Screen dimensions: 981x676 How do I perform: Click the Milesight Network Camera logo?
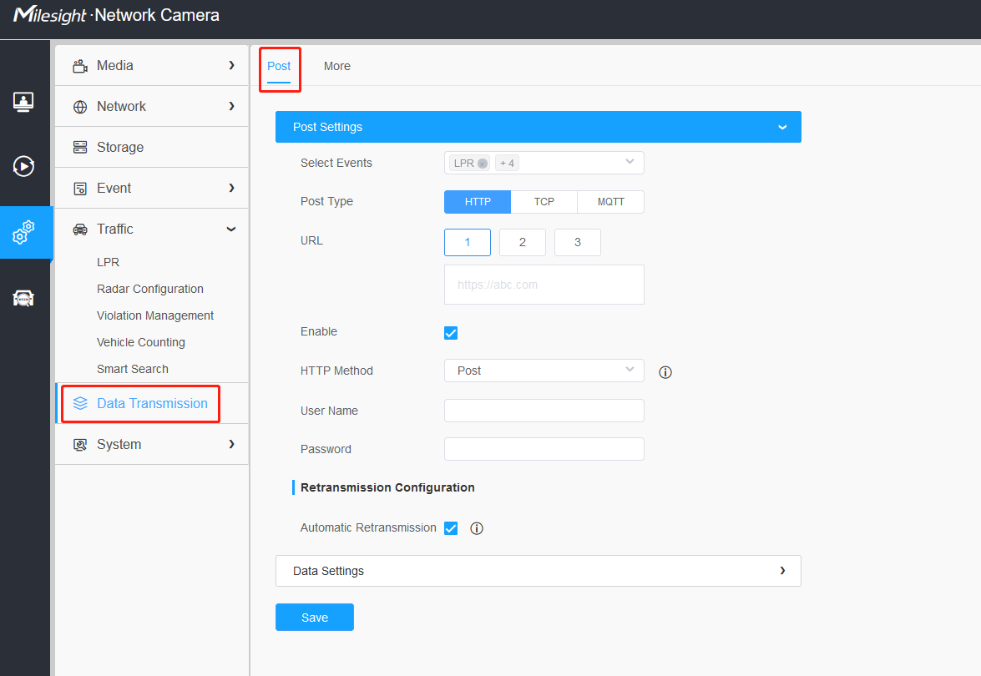tap(116, 15)
